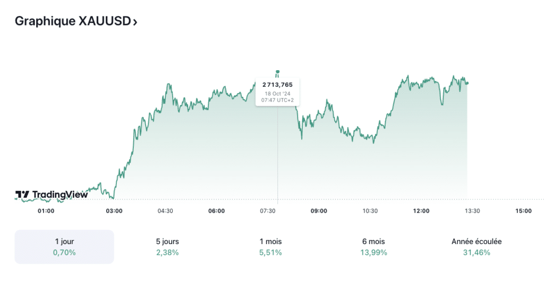Click the 13:30 time axis label
This screenshot has width=544, height=284.
(472, 211)
